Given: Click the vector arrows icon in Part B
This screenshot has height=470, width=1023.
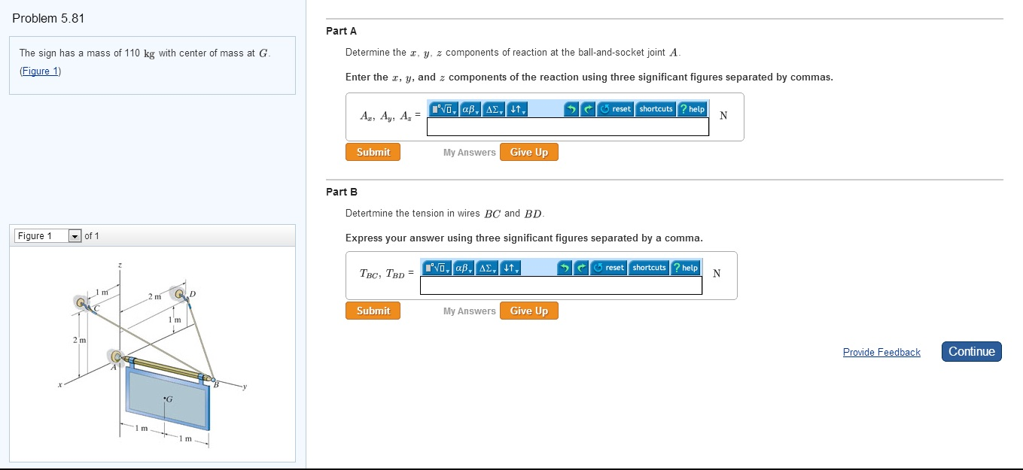Looking at the screenshot, I should [511, 267].
